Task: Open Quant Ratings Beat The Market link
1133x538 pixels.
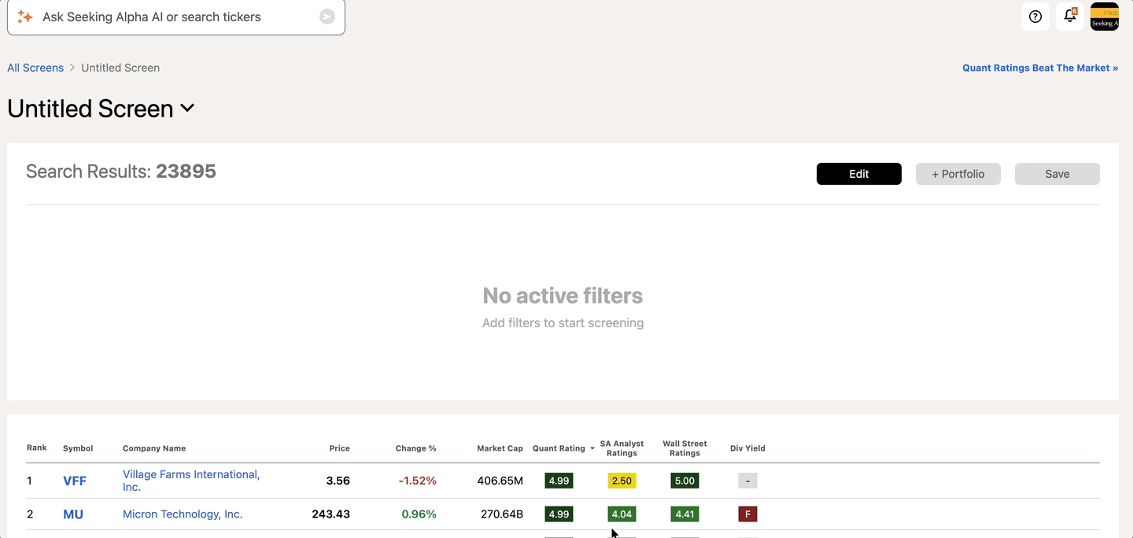Action: tap(1039, 68)
